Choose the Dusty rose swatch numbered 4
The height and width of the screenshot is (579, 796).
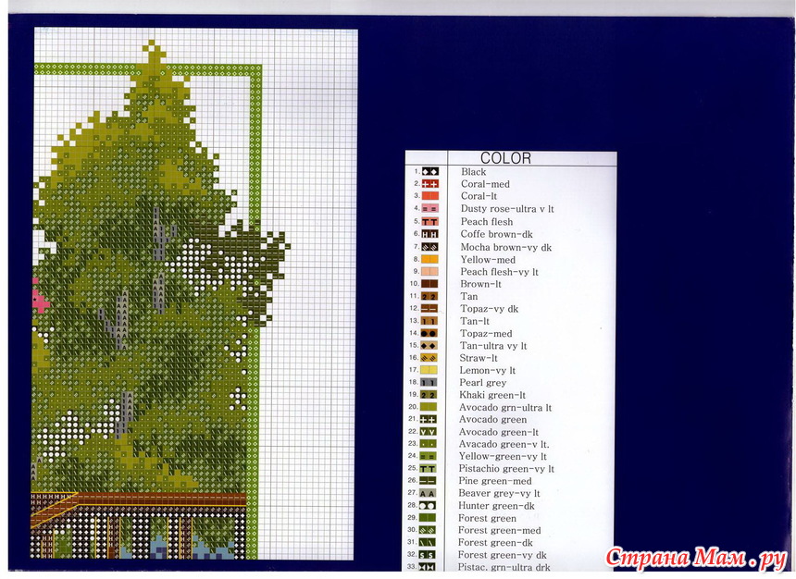click(x=430, y=208)
